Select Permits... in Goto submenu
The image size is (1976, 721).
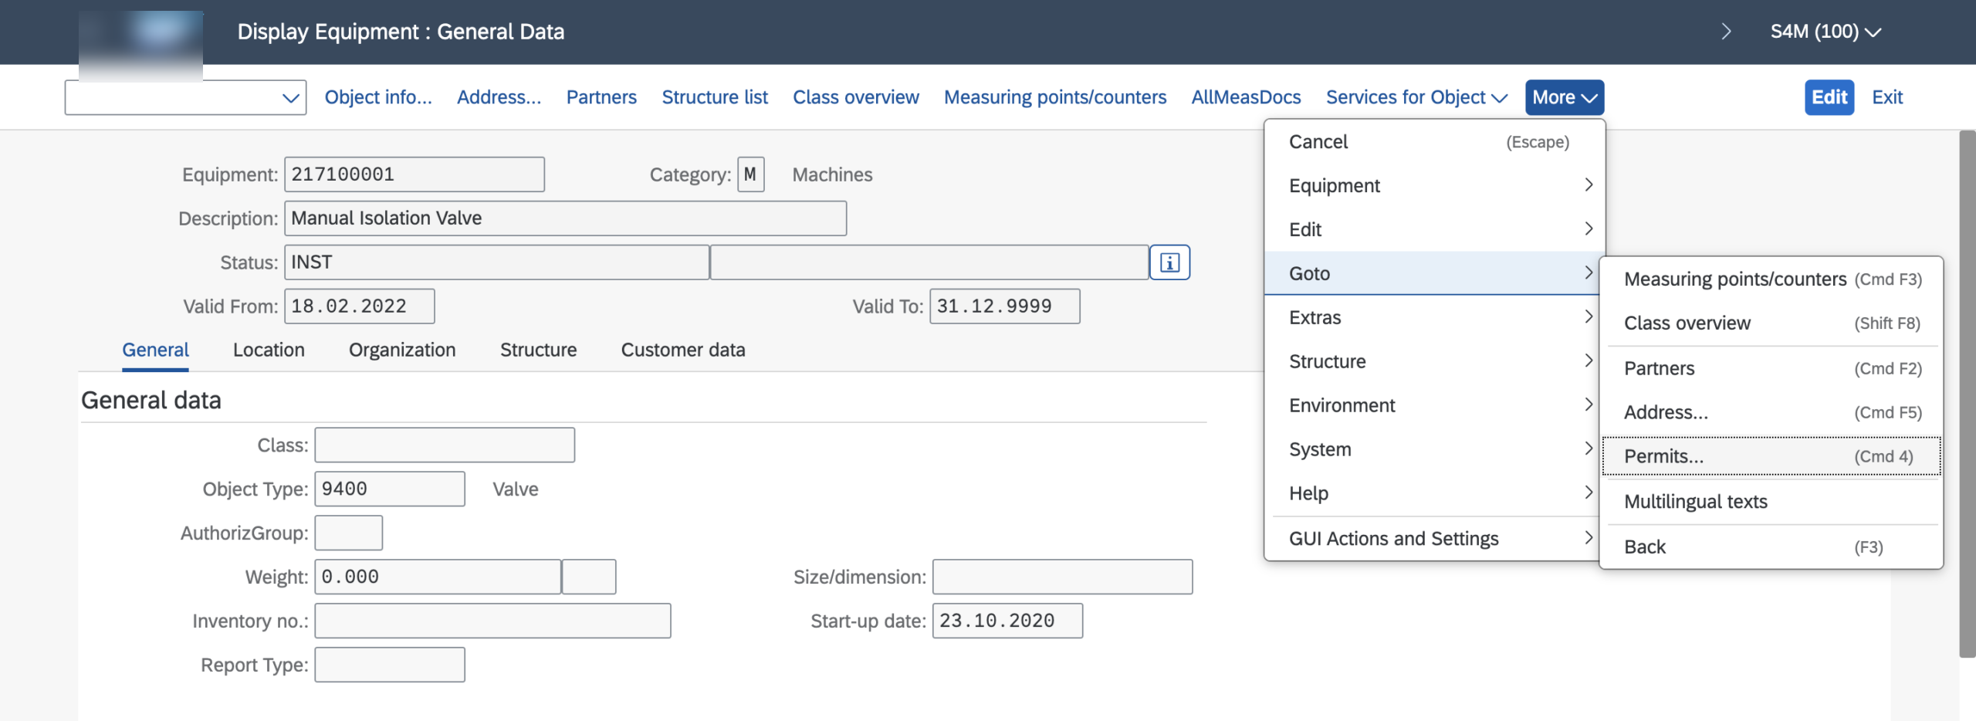[1771, 456]
